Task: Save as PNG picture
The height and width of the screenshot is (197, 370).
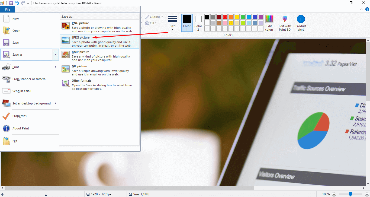Action: click(99, 27)
